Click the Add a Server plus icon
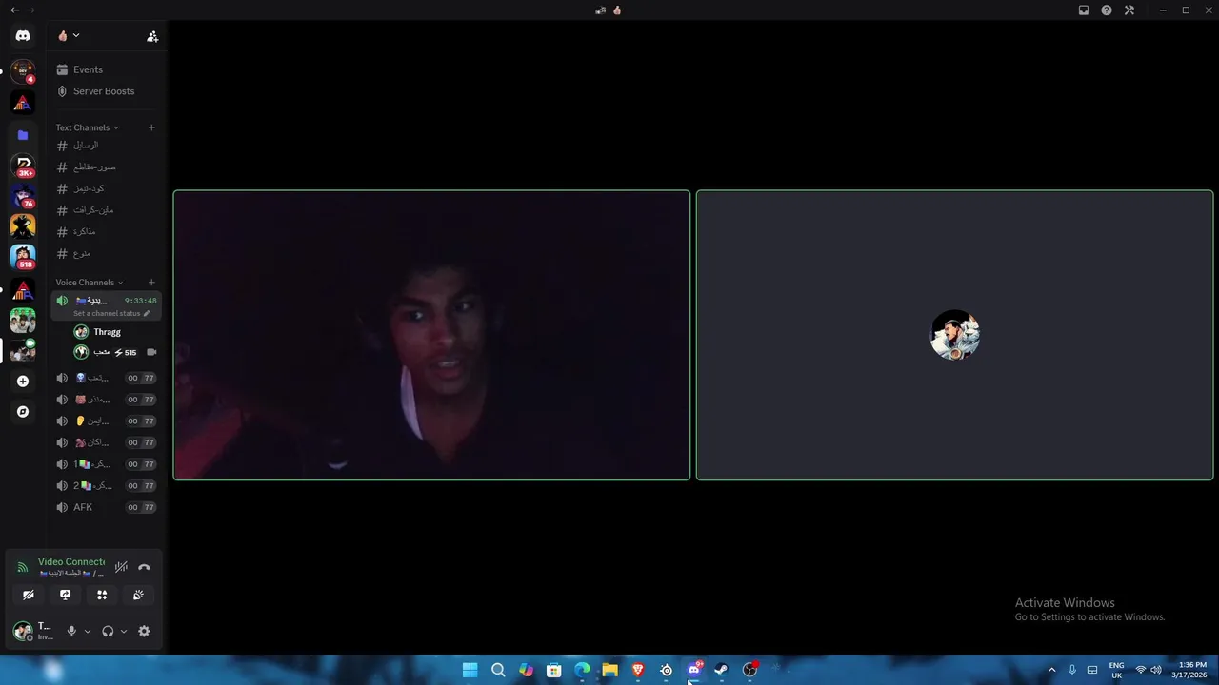The height and width of the screenshot is (685, 1219). (x=23, y=382)
